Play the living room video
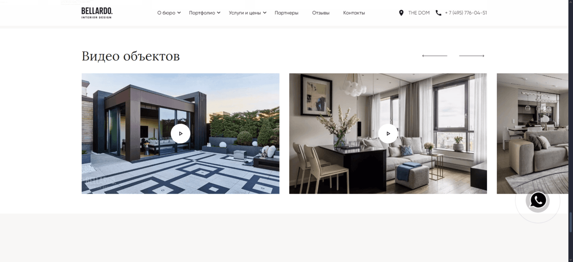 (388, 133)
